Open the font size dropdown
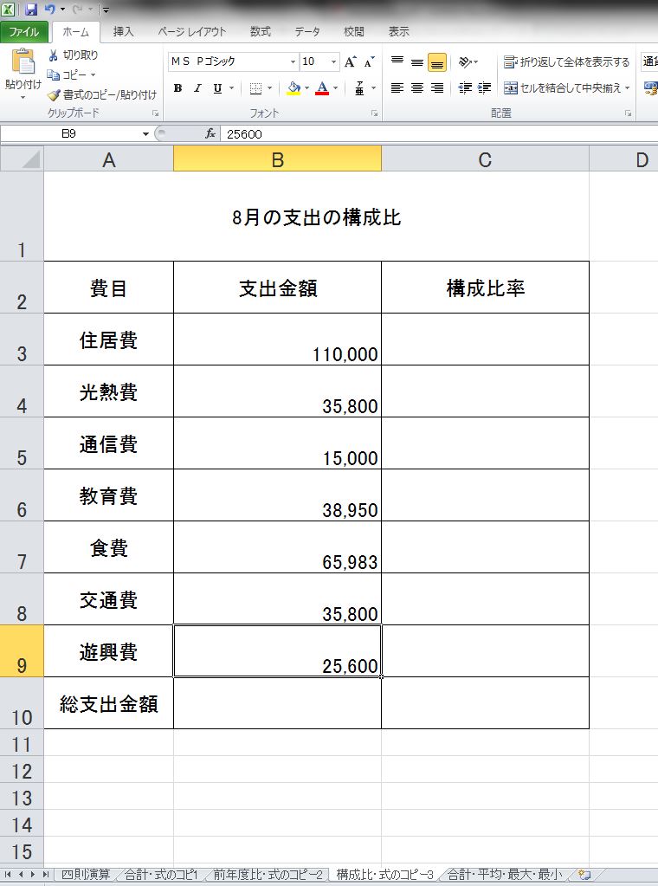This screenshot has width=658, height=886. (333, 62)
